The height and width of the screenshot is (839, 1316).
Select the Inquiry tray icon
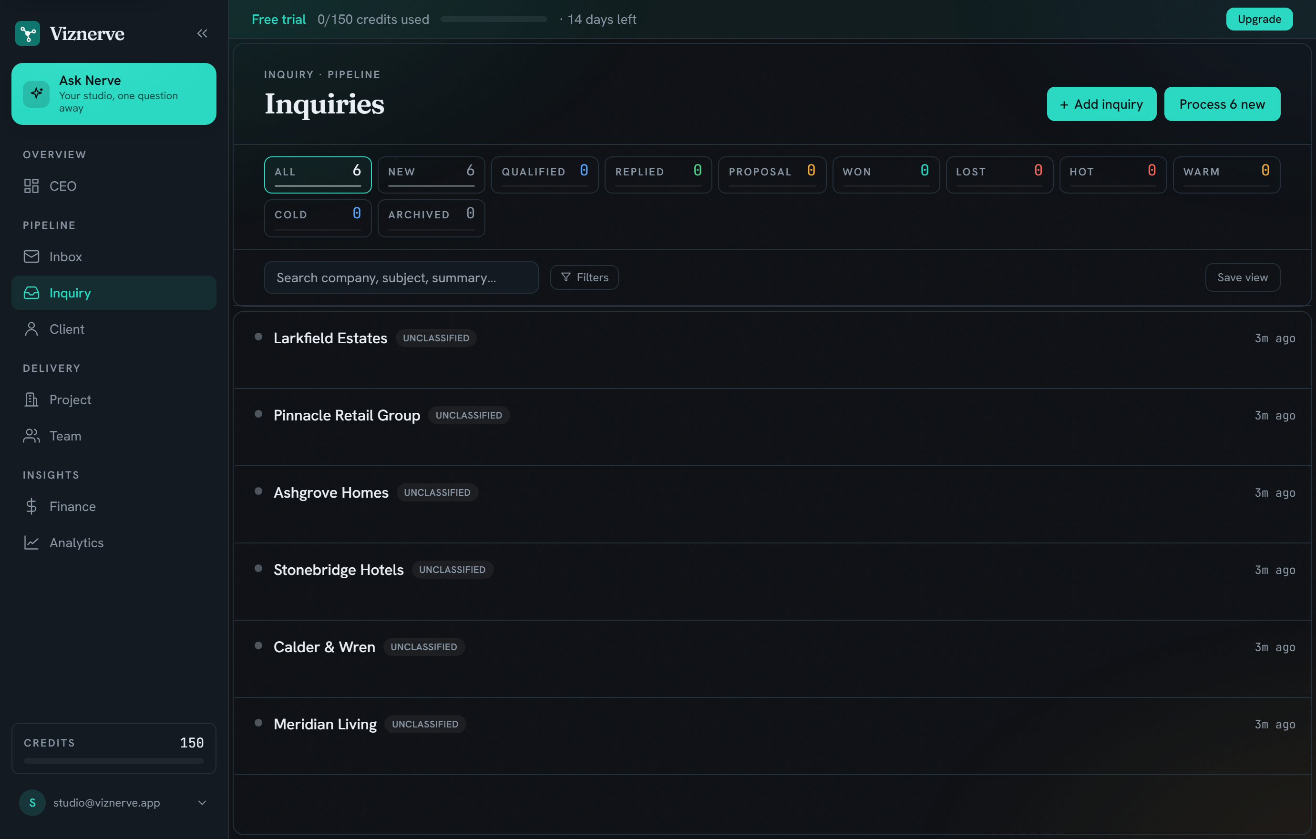31,293
